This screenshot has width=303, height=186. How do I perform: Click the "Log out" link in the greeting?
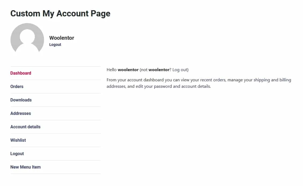(x=180, y=70)
